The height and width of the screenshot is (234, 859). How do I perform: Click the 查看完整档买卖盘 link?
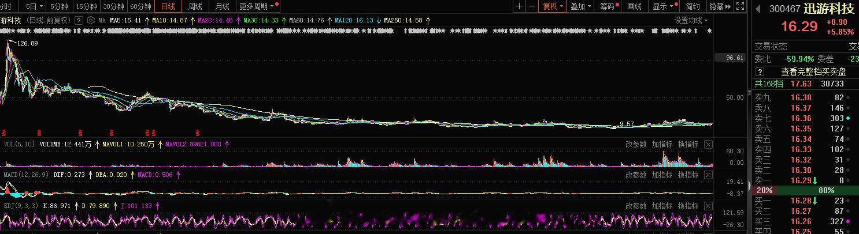click(813, 72)
